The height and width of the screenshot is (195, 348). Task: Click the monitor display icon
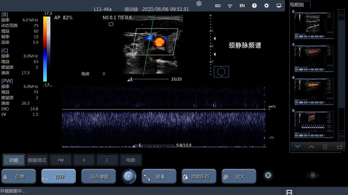[279, 6]
